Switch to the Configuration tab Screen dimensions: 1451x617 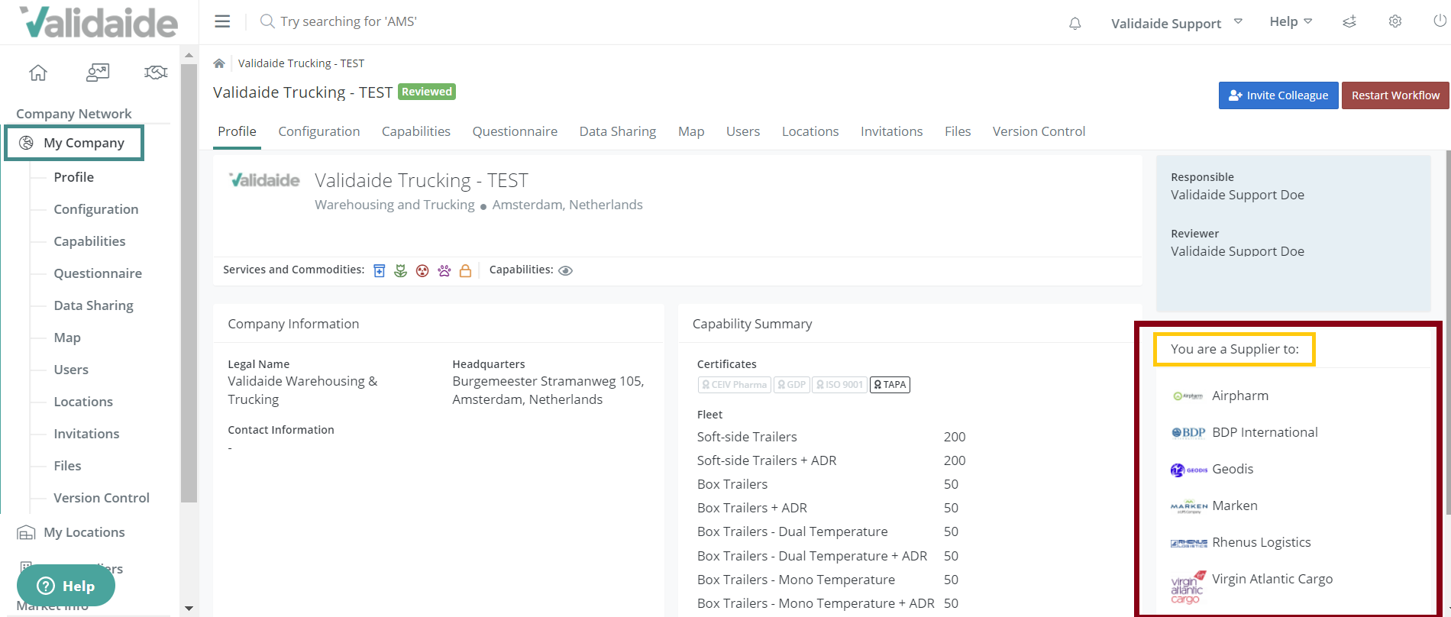click(319, 131)
